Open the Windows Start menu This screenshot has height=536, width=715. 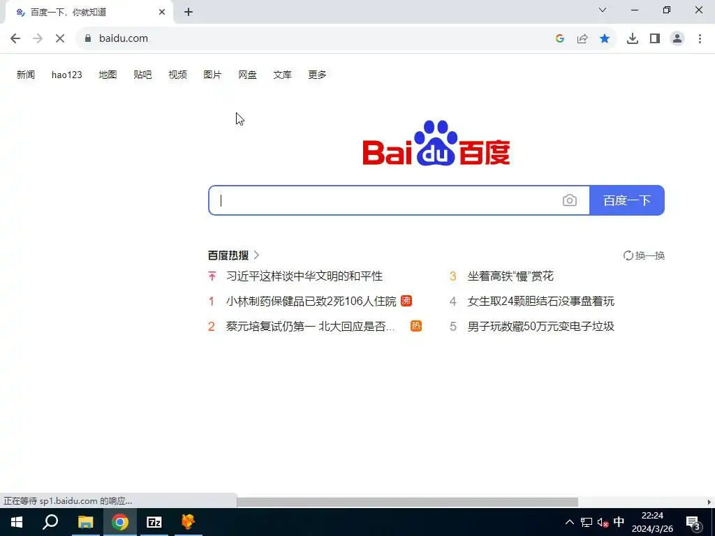coord(17,522)
